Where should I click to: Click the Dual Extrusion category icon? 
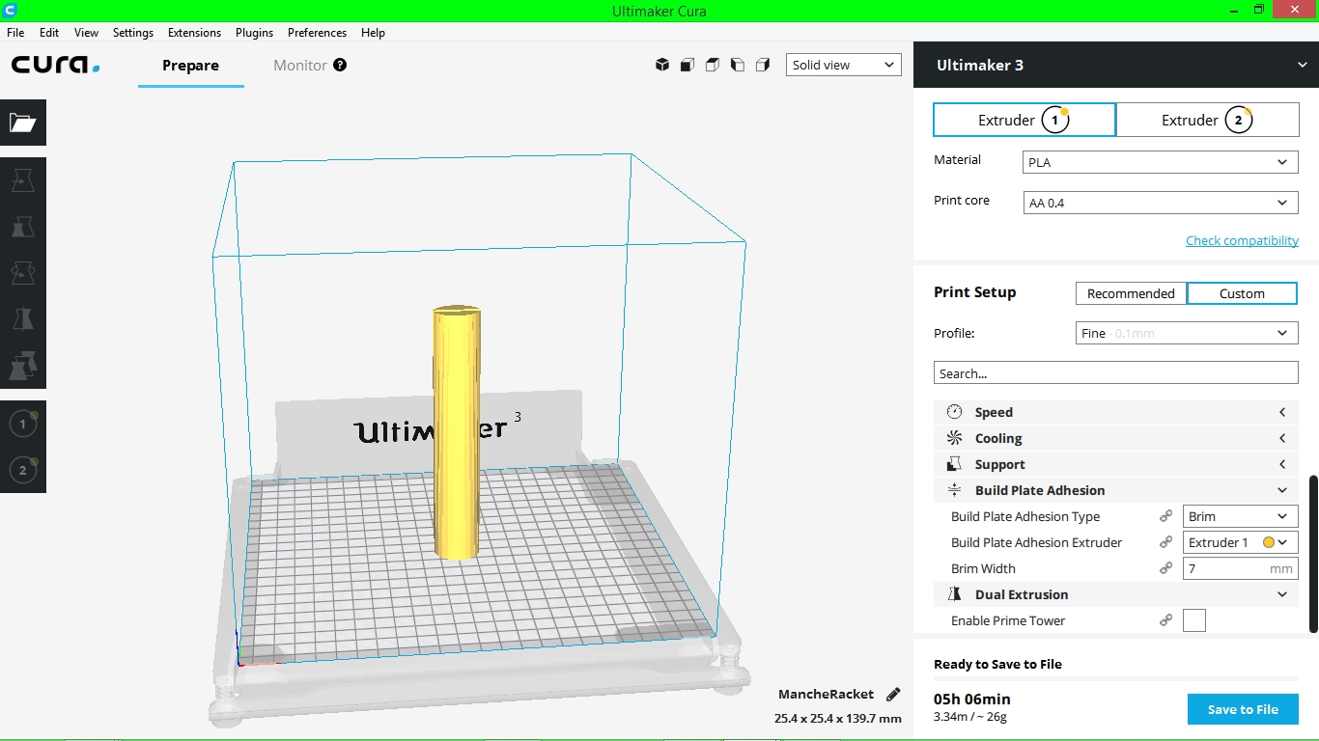pyautogui.click(x=954, y=594)
